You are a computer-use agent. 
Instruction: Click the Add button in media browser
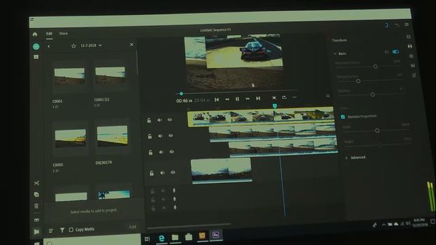pyautogui.click(x=132, y=227)
